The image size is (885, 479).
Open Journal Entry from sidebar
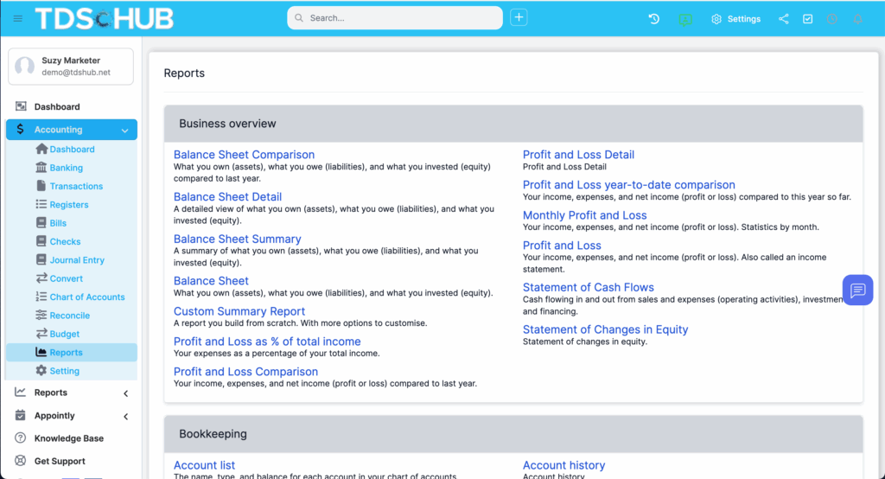pos(77,259)
